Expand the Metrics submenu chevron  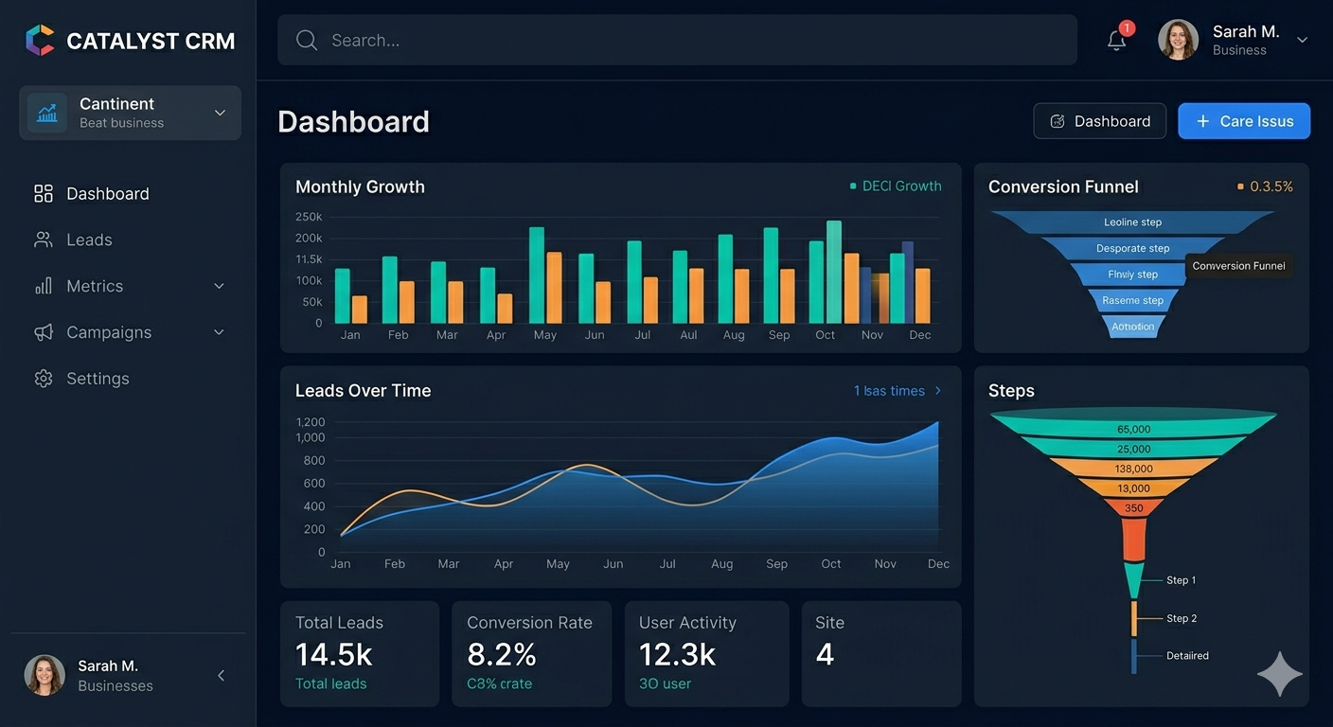click(x=219, y=286)
